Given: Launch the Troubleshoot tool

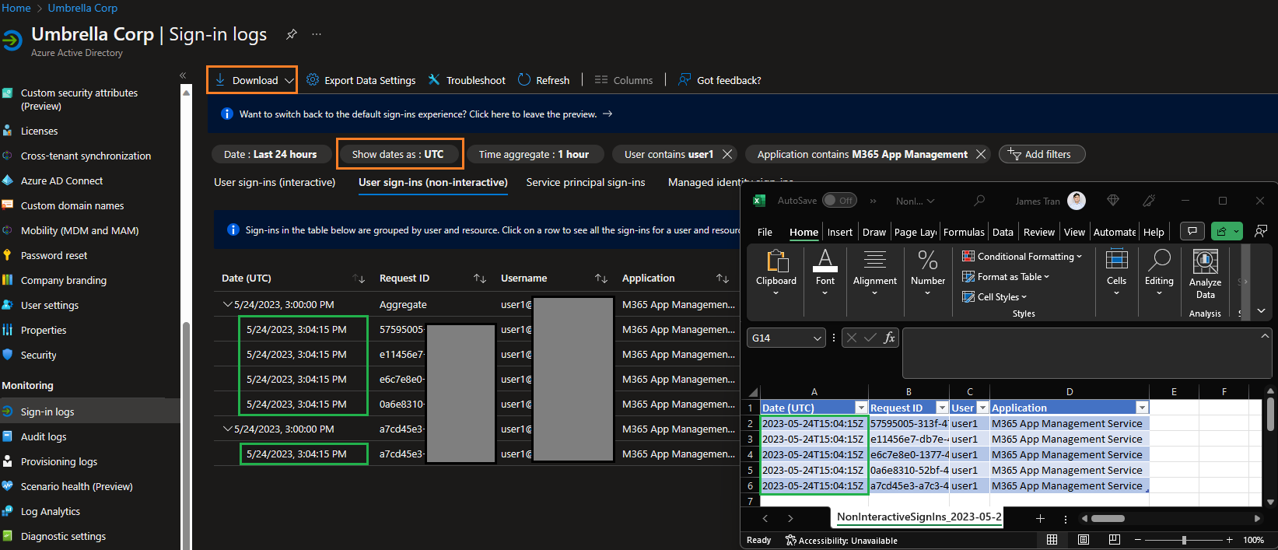Looking at the screenshot, I should point(466,80).
